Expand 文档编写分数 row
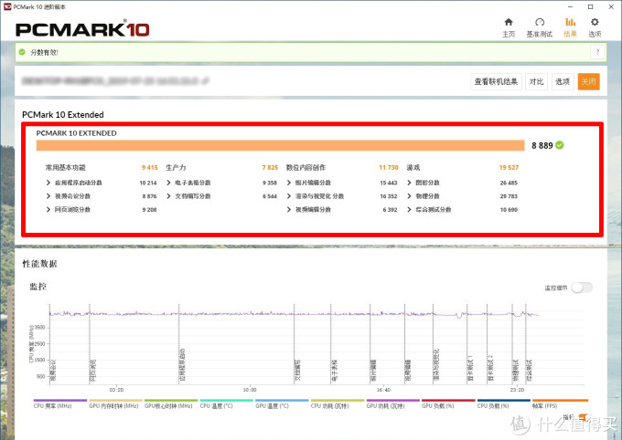The width and height of the screenshot is (622, 440). pyautogui.click(x=168, y=196)
